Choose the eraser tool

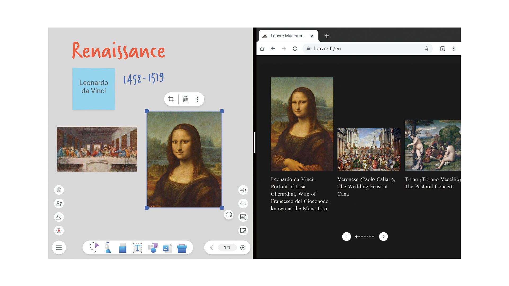[122, 248]
